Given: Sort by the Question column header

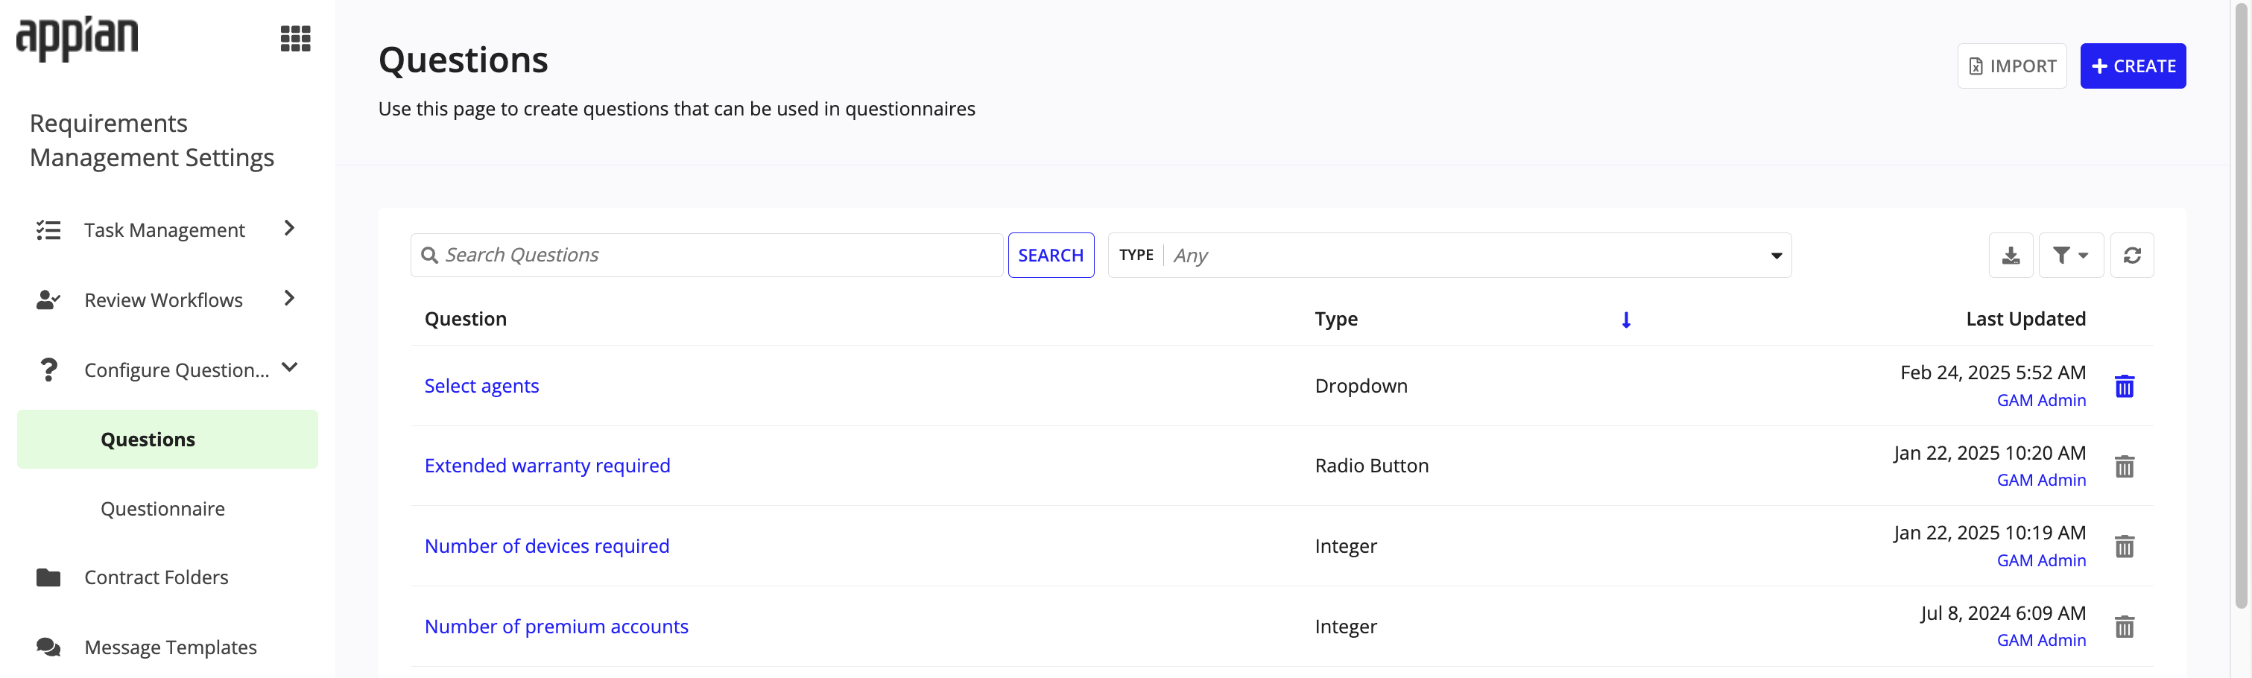Looking at the screenshot, I should (465, 319).
